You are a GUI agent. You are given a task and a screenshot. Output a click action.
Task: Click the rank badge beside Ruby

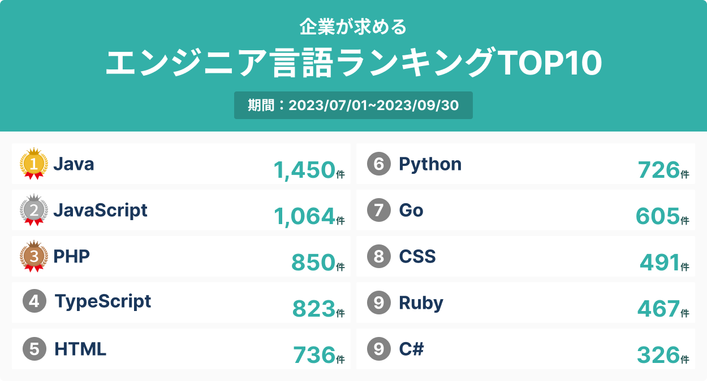[x=379, y=303]
